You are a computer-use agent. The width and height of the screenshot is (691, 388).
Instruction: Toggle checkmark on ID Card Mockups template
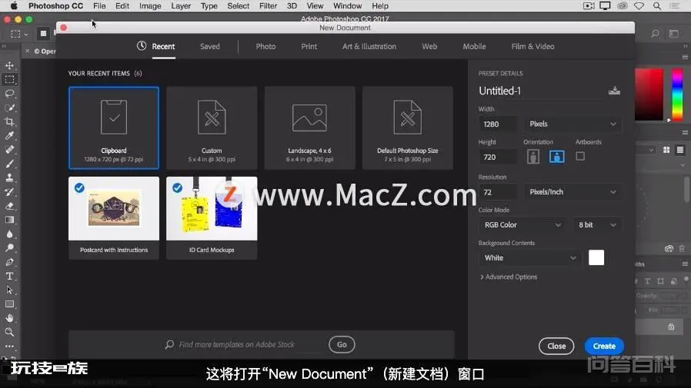coord(177,187)
